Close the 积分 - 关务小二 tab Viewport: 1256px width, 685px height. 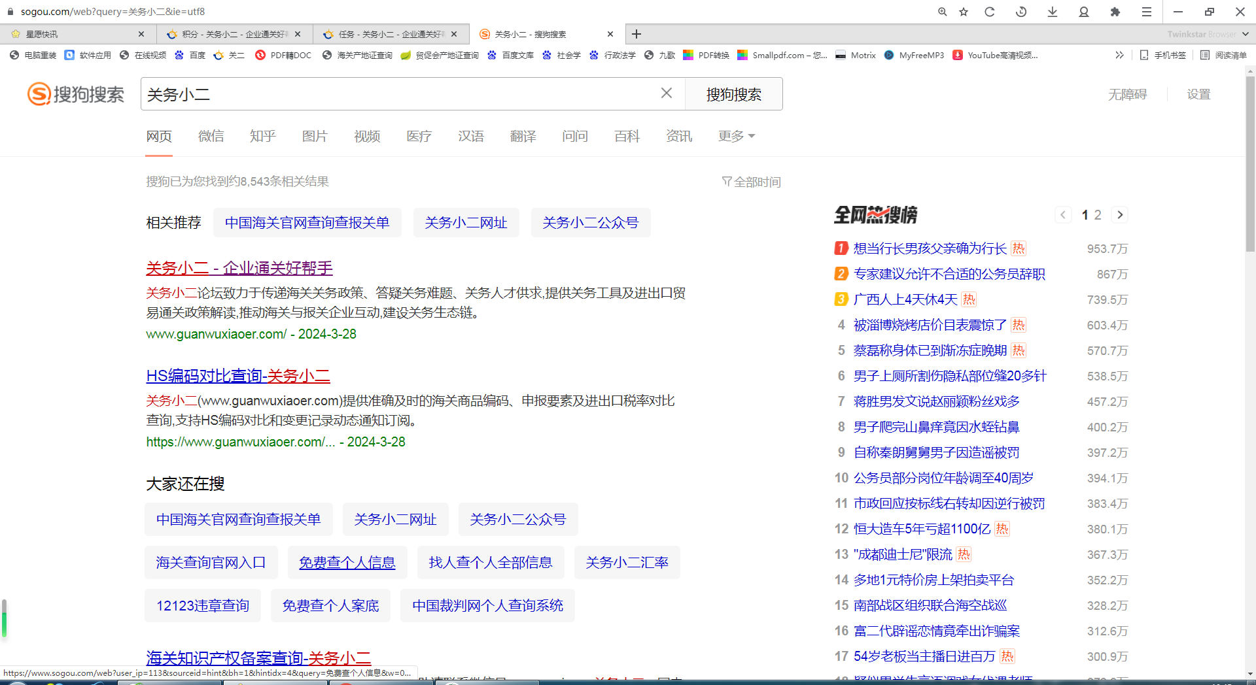pos(298,34)
